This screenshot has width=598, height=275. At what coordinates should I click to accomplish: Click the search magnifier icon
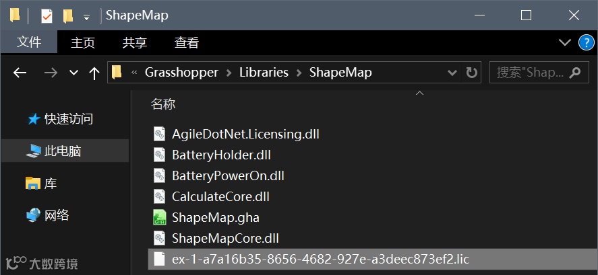point(574,72)
